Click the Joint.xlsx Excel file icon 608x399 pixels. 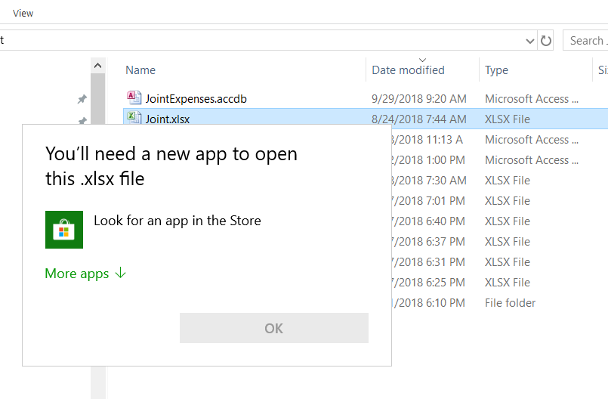[134, 117]
